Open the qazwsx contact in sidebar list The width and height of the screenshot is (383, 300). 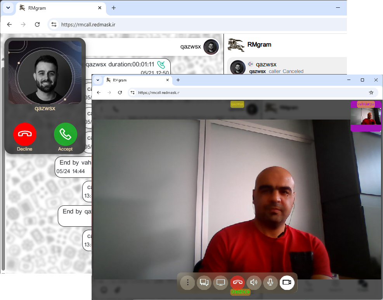[287, 66]
